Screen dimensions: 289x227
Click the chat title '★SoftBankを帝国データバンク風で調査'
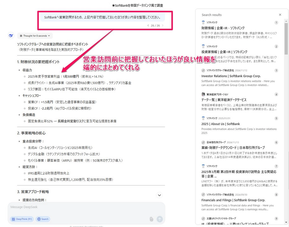(x=137, y=6)
